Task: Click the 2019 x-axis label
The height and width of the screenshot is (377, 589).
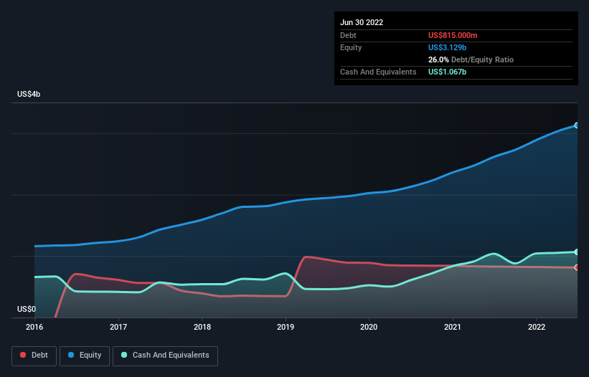Action: tap(286, 327)
